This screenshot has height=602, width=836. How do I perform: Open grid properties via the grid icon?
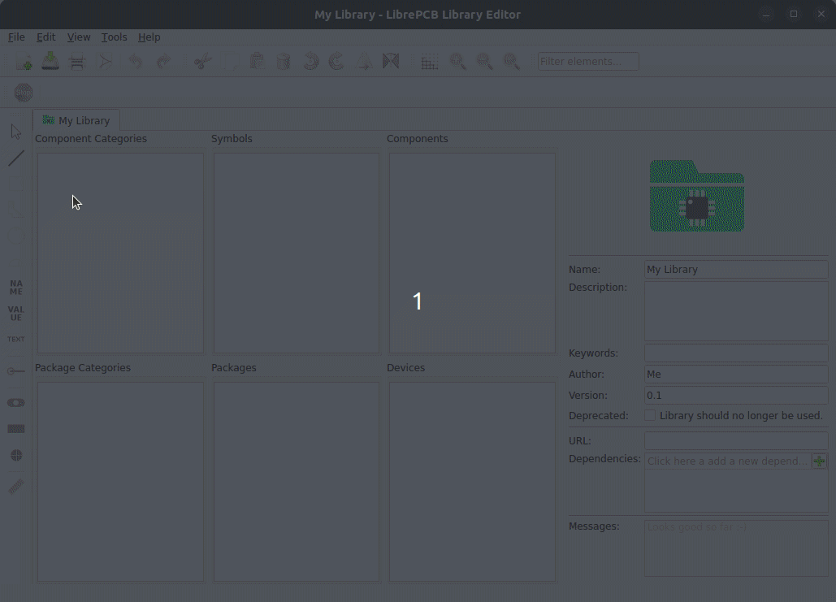coord(430,63)
